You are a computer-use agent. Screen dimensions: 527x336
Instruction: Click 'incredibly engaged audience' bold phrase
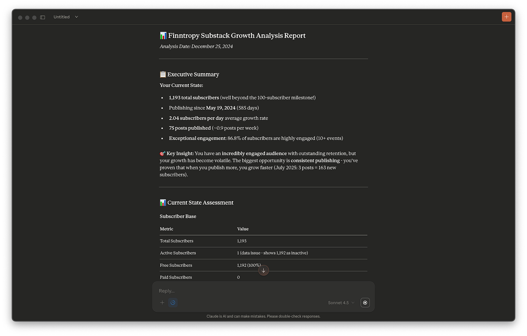coord(254,154)
